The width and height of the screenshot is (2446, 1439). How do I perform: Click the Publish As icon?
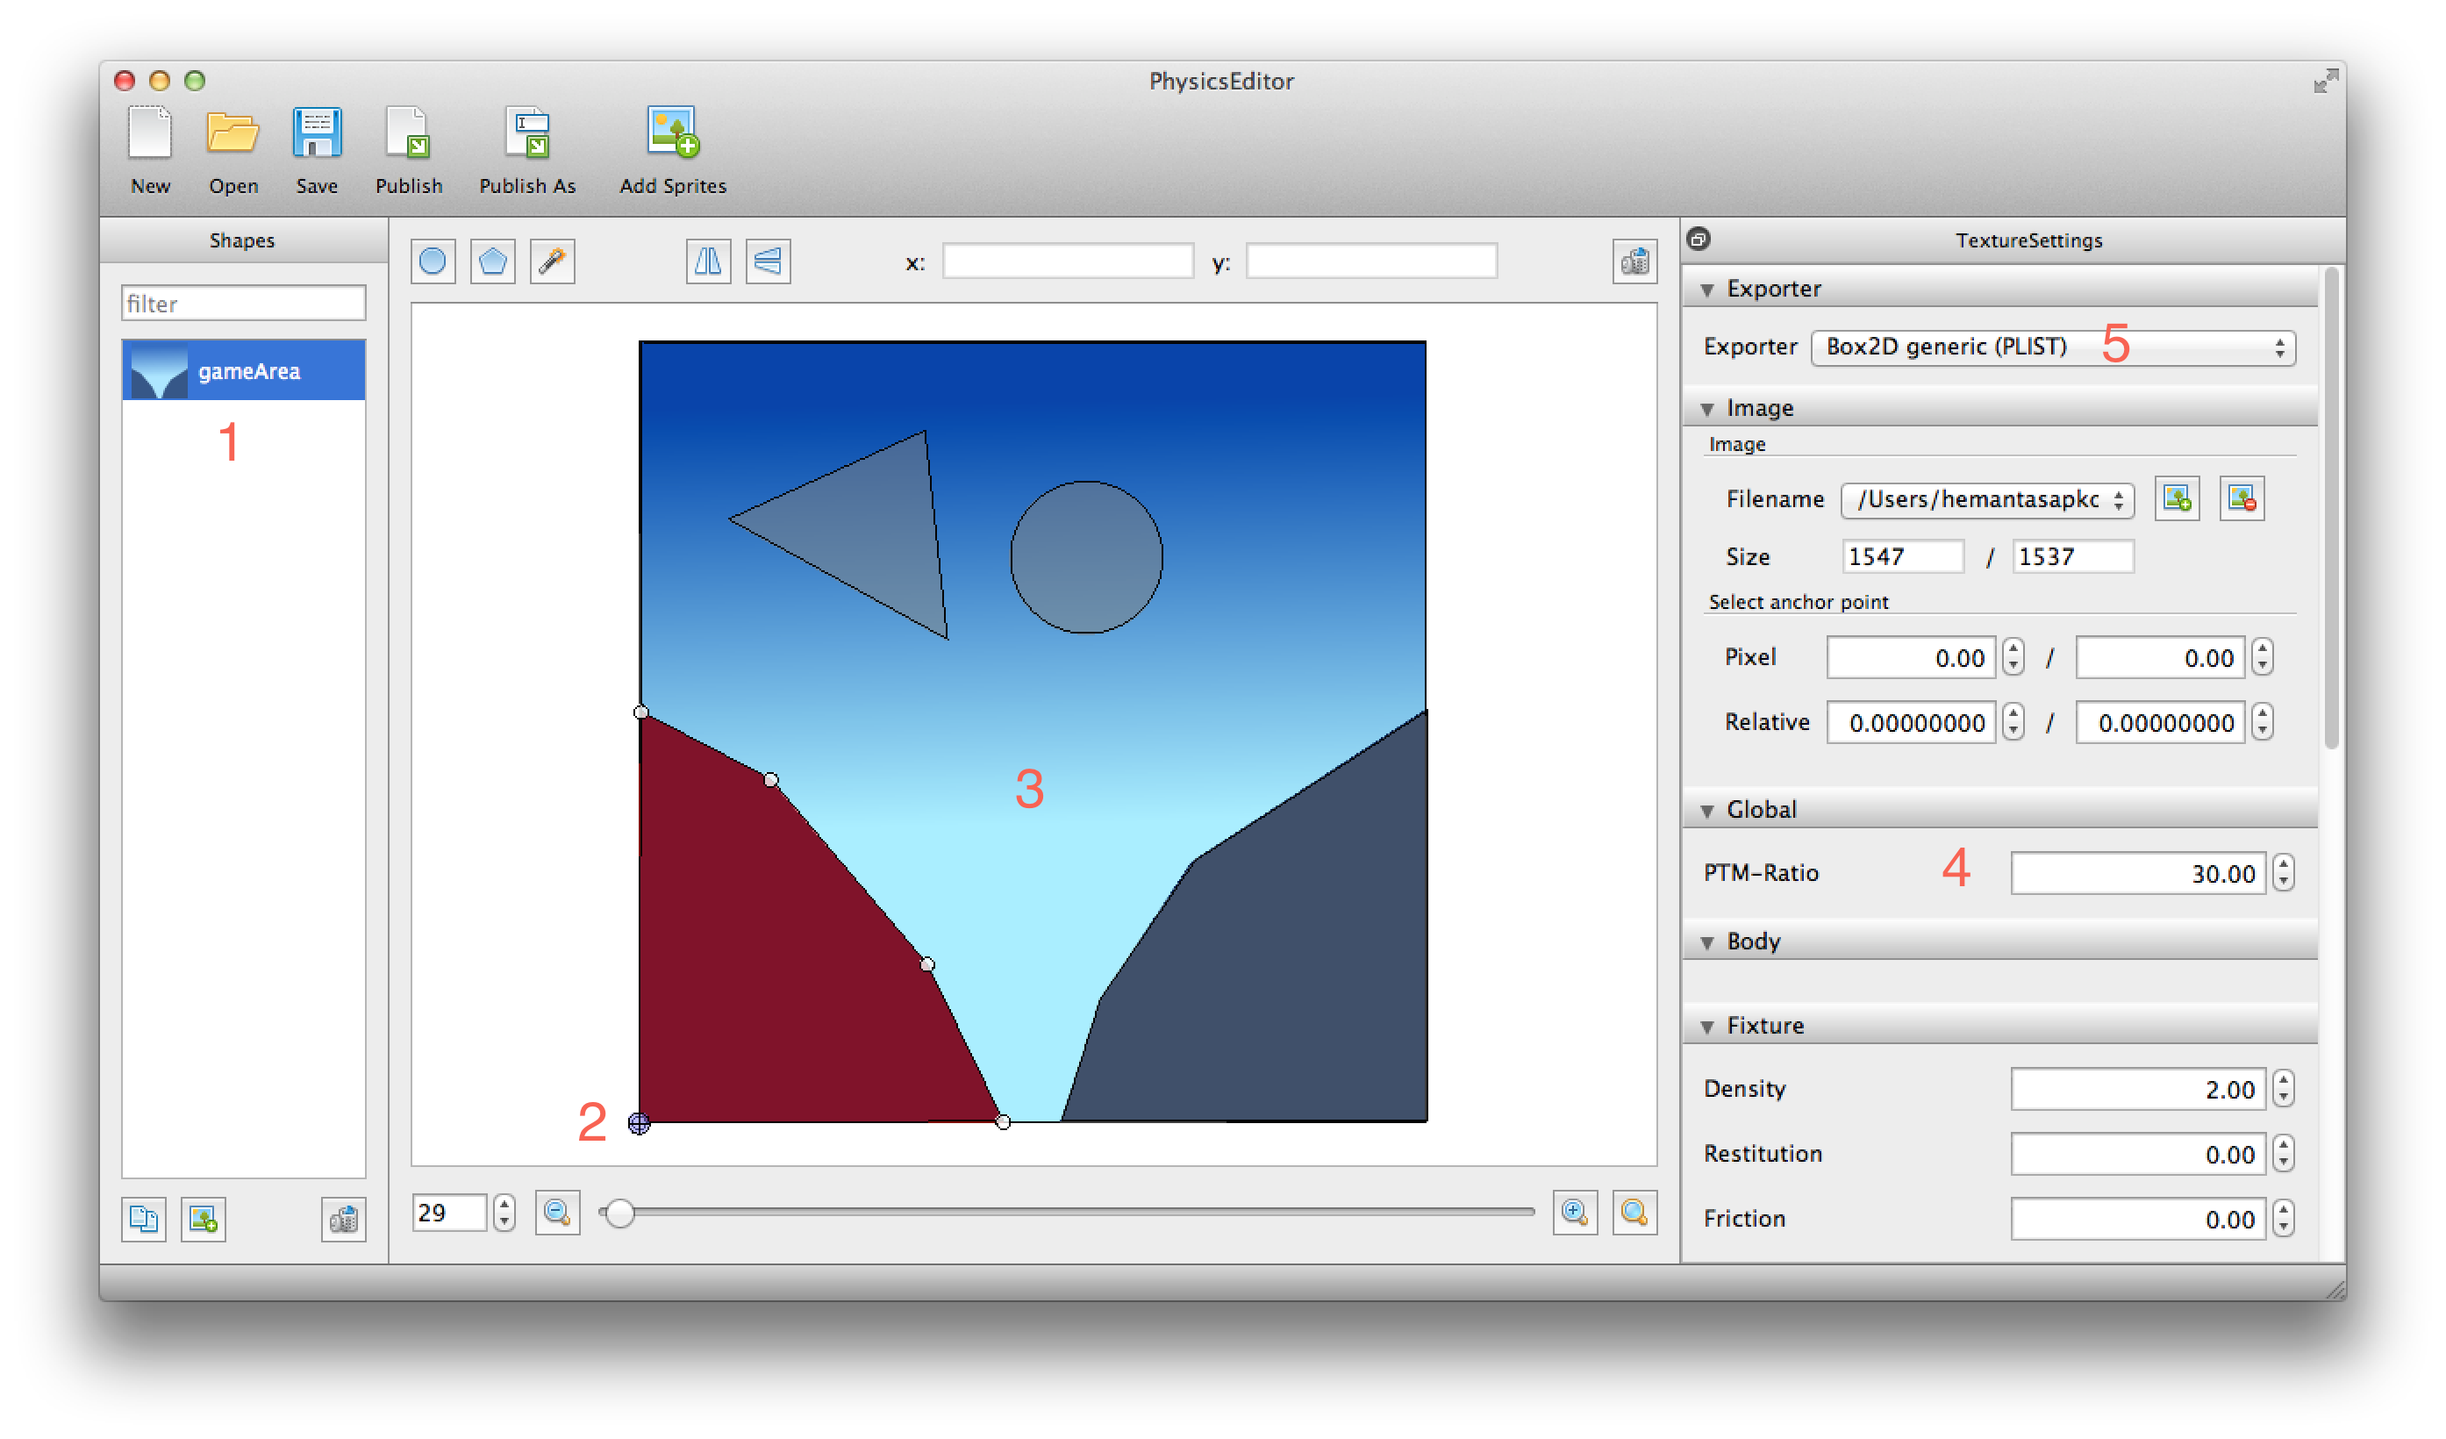tap(529, 133)
